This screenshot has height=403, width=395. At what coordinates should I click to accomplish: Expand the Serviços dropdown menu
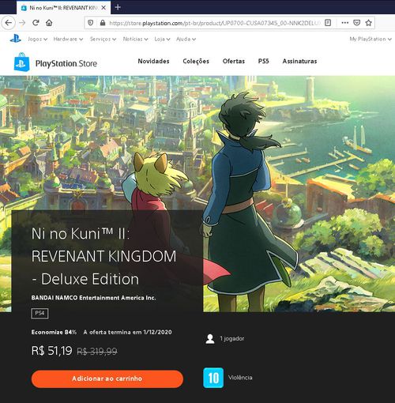[103, 39]
